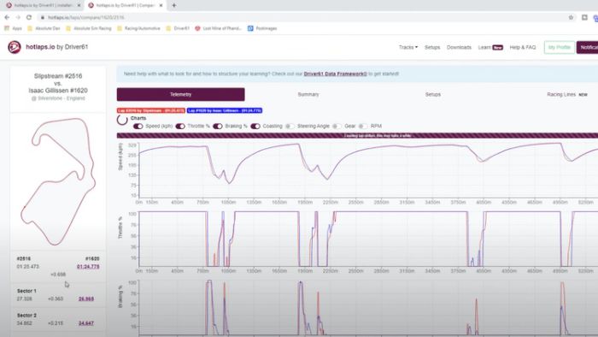Click the padlock icon in the address bar
This screenshot has height=337, width=598.
43,17
